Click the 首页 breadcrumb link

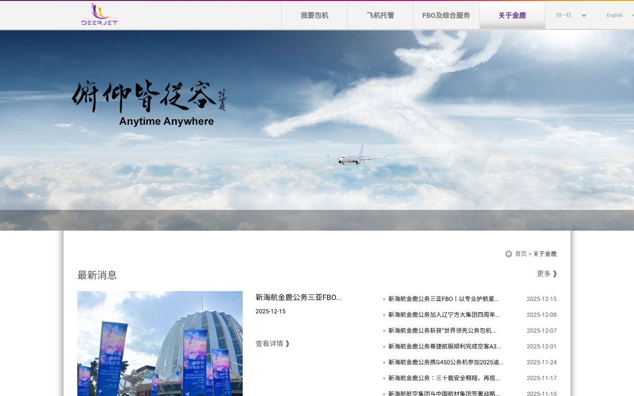pos(521,253)
